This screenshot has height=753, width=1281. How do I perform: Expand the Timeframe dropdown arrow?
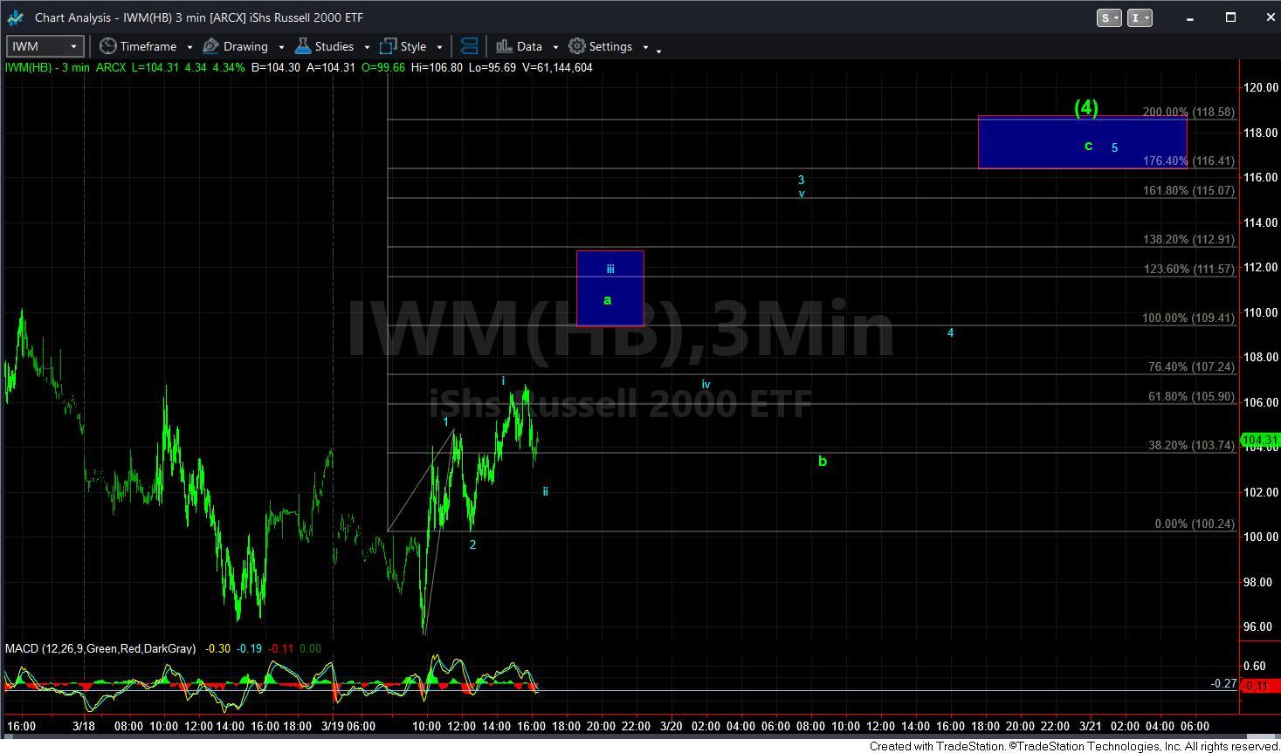click(189, 47)
